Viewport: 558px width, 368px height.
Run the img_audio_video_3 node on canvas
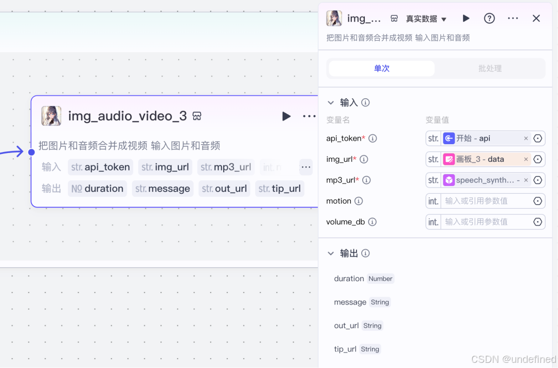[286, 116]
